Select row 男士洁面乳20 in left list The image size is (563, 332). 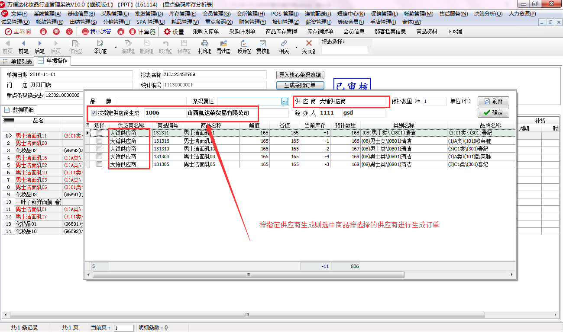tap(38, 143)
